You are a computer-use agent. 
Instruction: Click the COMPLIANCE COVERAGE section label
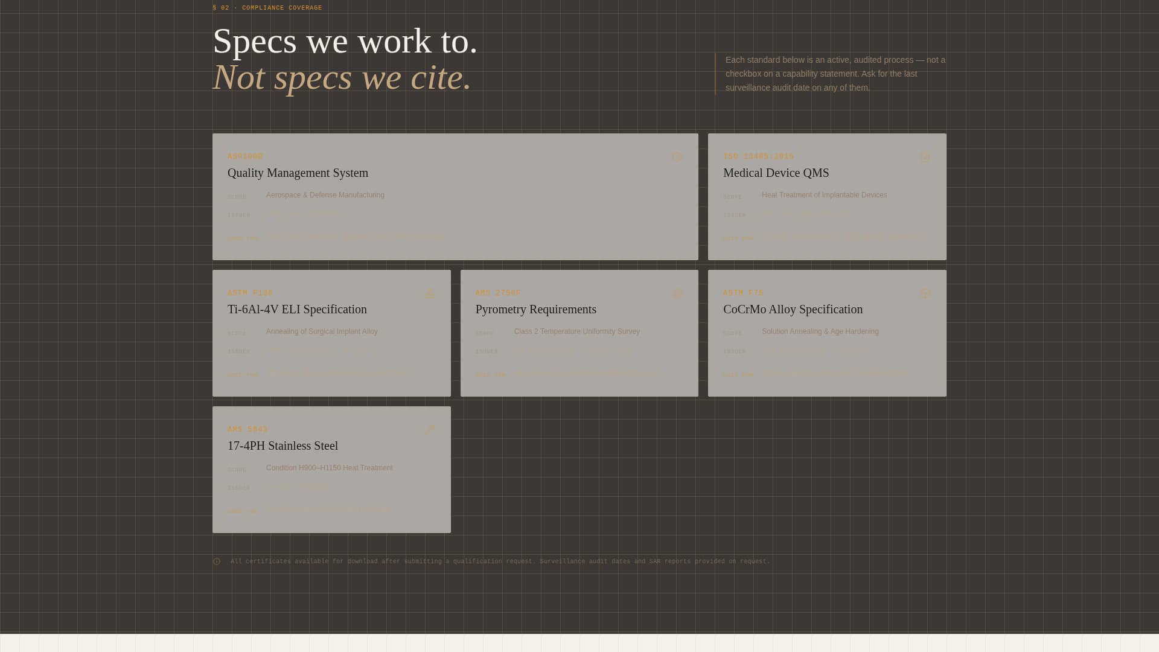pos(267,7)
